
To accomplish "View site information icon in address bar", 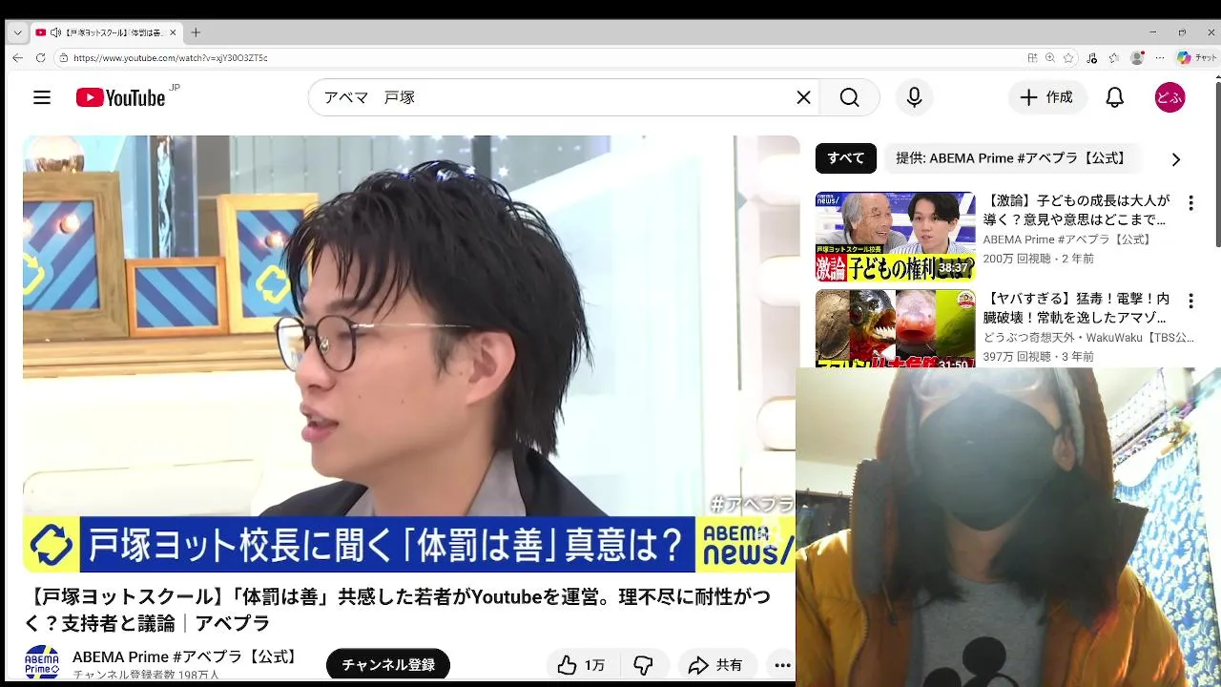I will [x=64, y=57].
